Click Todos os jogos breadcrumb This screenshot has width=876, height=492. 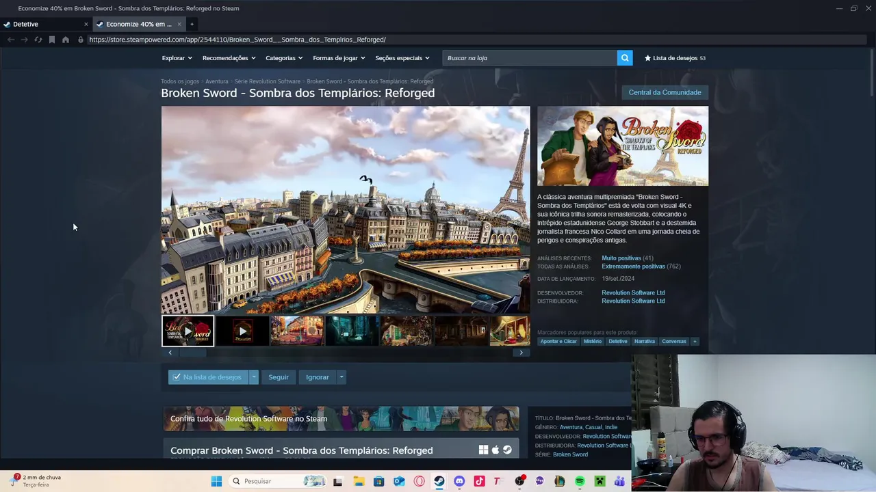(180, 81)
